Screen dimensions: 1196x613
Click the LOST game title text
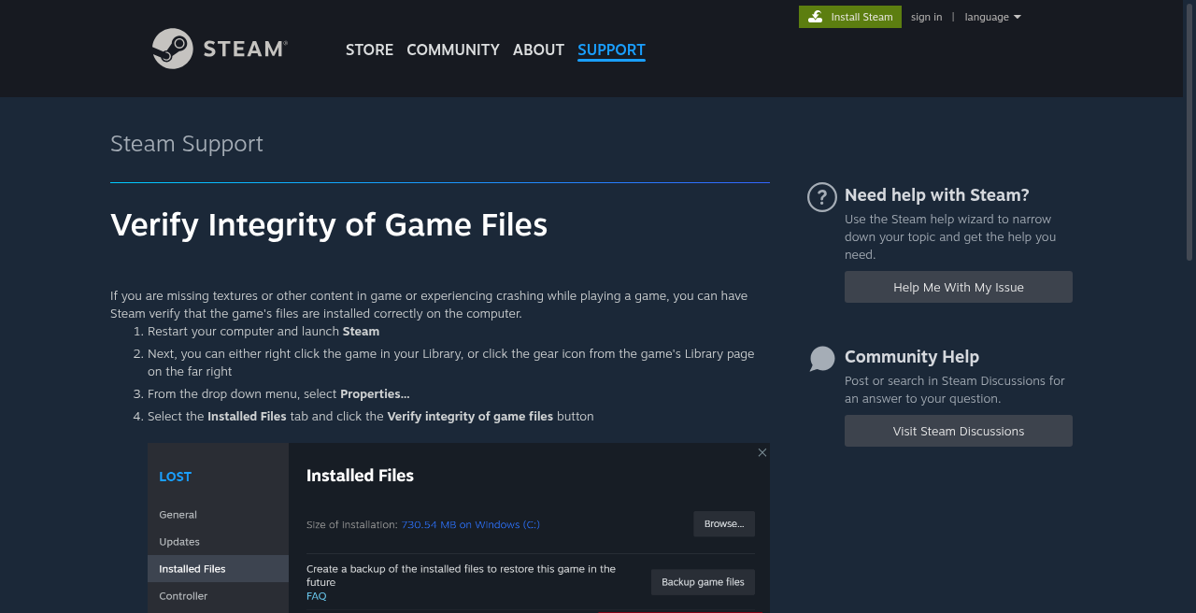[175, 477]
